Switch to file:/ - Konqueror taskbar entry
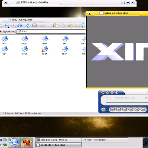 point(105,140)
